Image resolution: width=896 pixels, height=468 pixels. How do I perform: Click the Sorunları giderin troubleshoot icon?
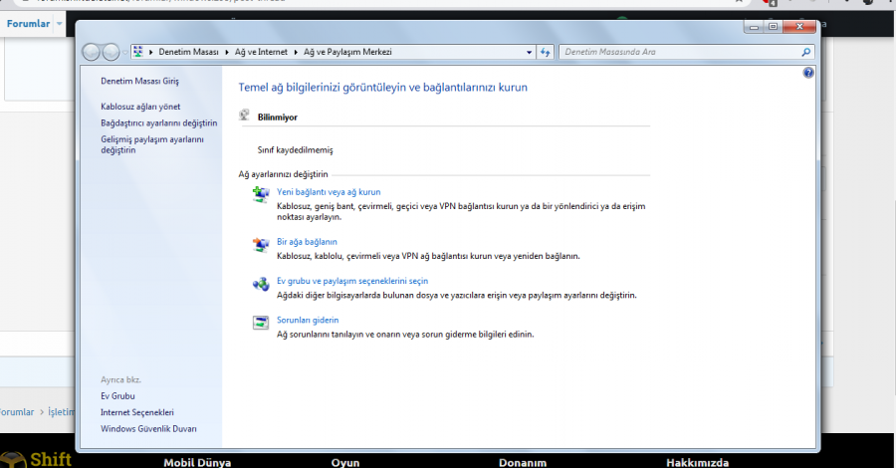click(261, 323)
